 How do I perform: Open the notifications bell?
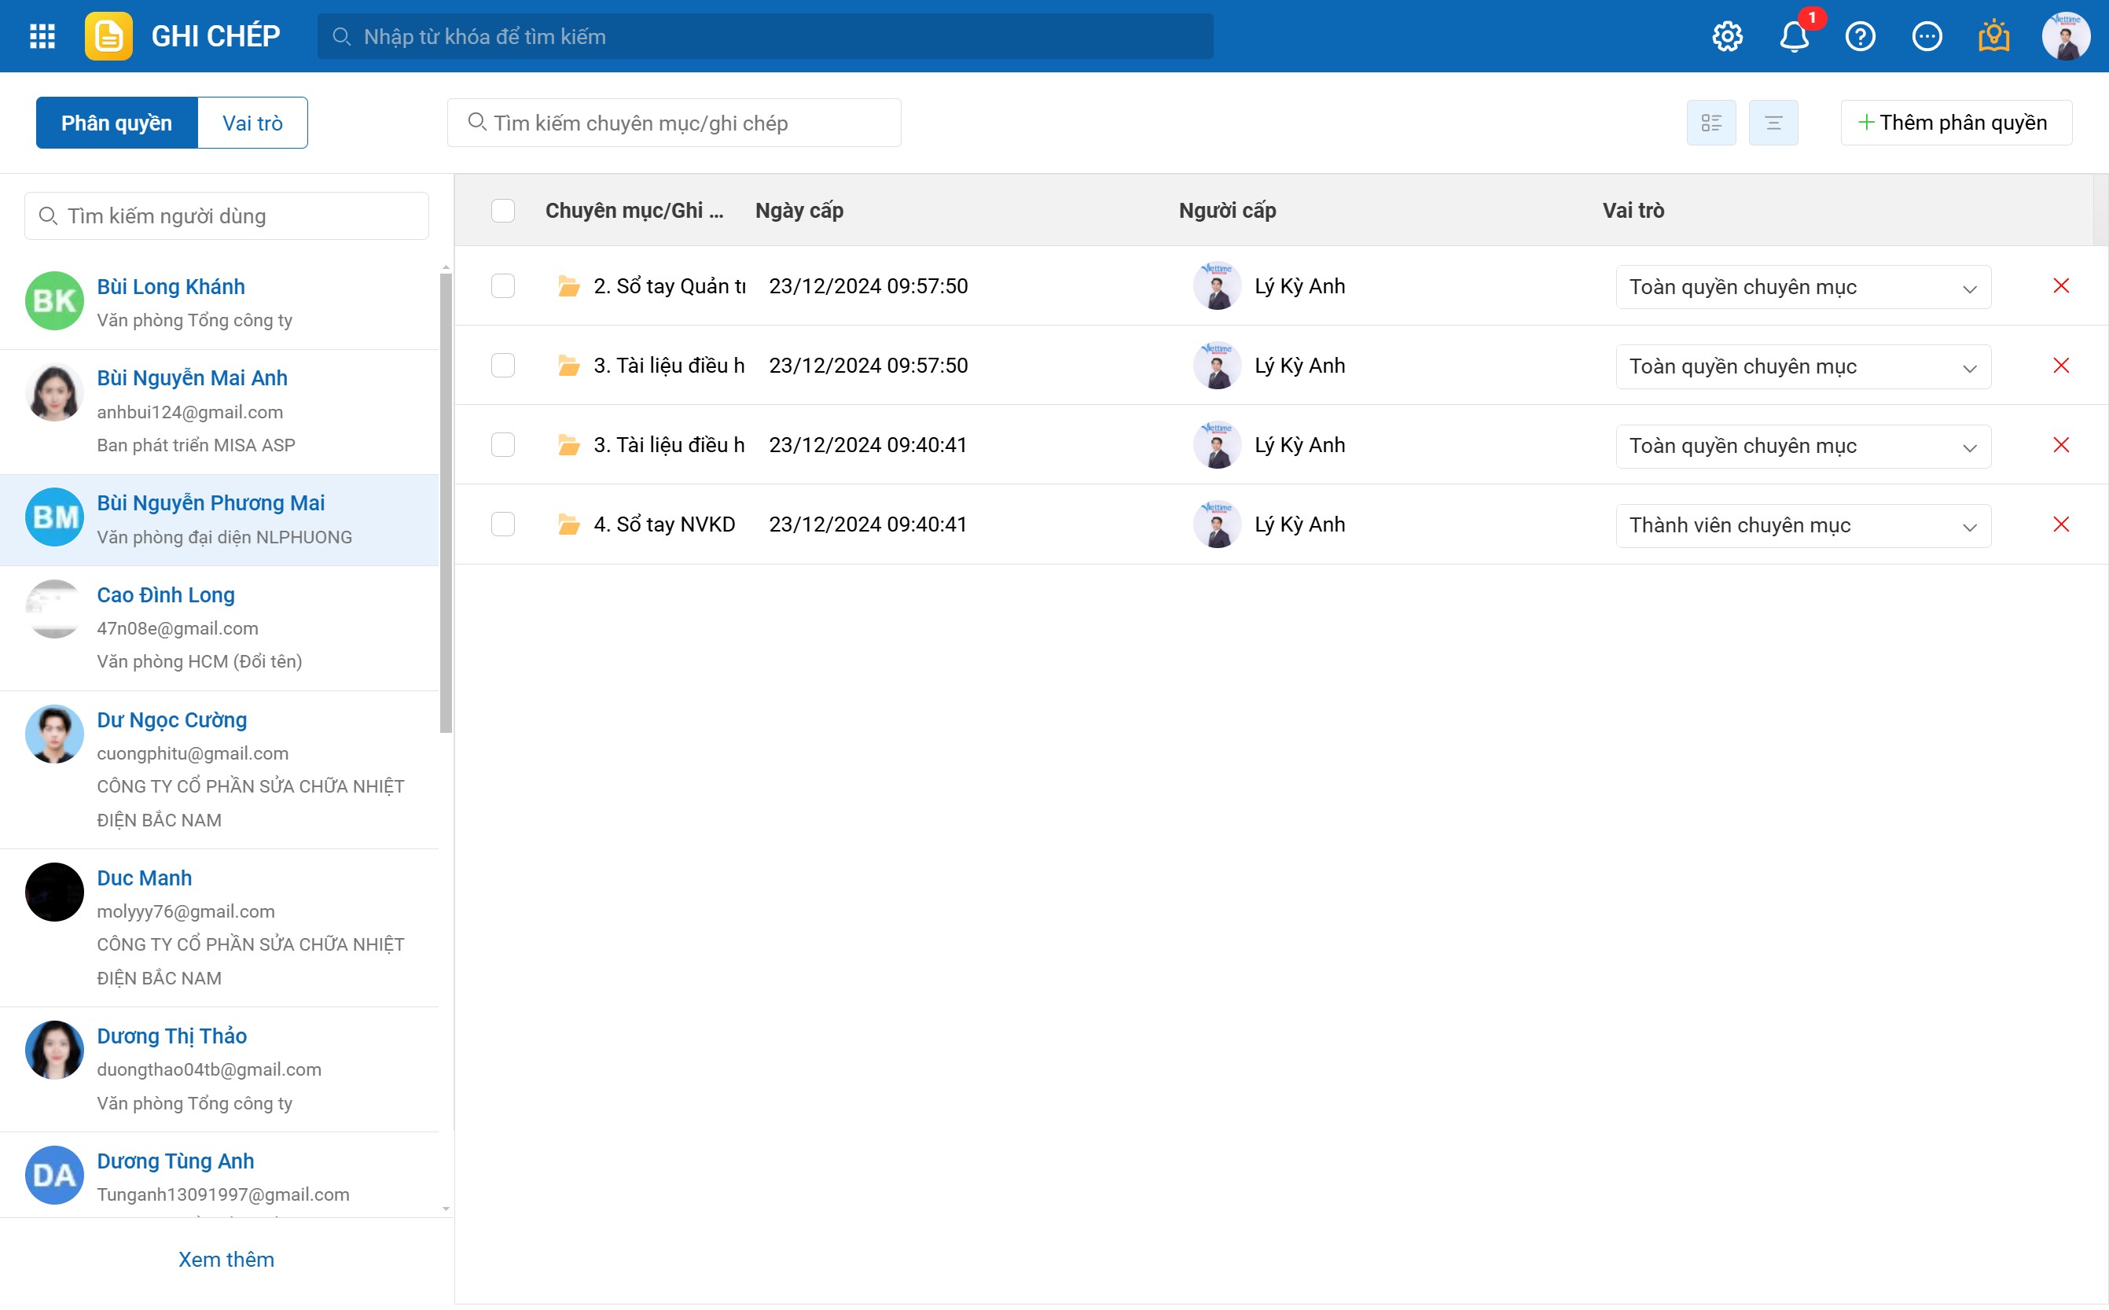click(x=1794, y=36)
